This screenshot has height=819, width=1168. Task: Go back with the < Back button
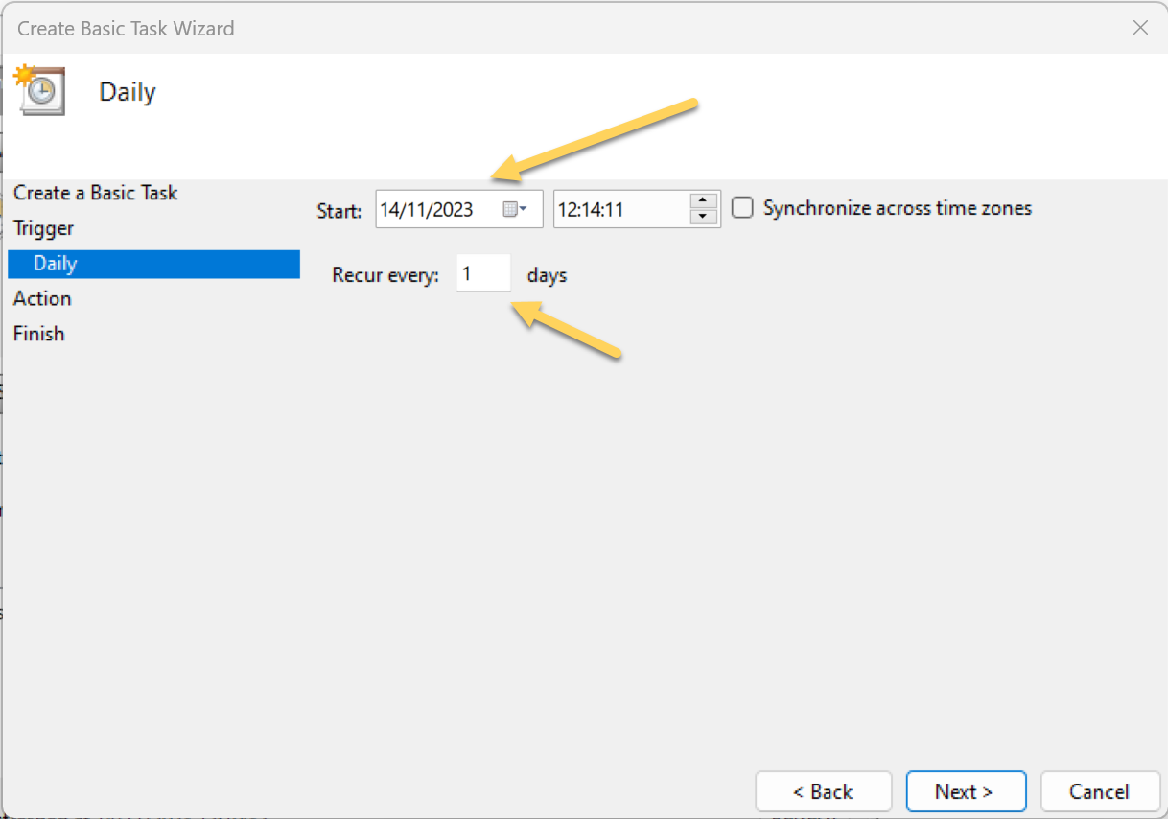(x=824, y=791)
